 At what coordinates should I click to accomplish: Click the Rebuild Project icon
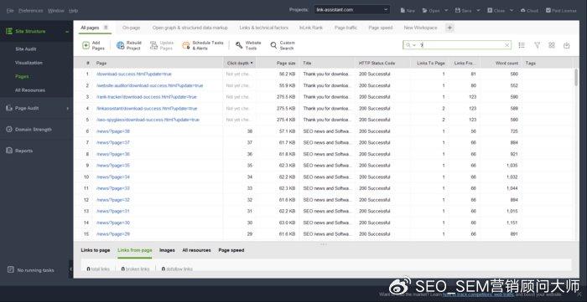121,45
